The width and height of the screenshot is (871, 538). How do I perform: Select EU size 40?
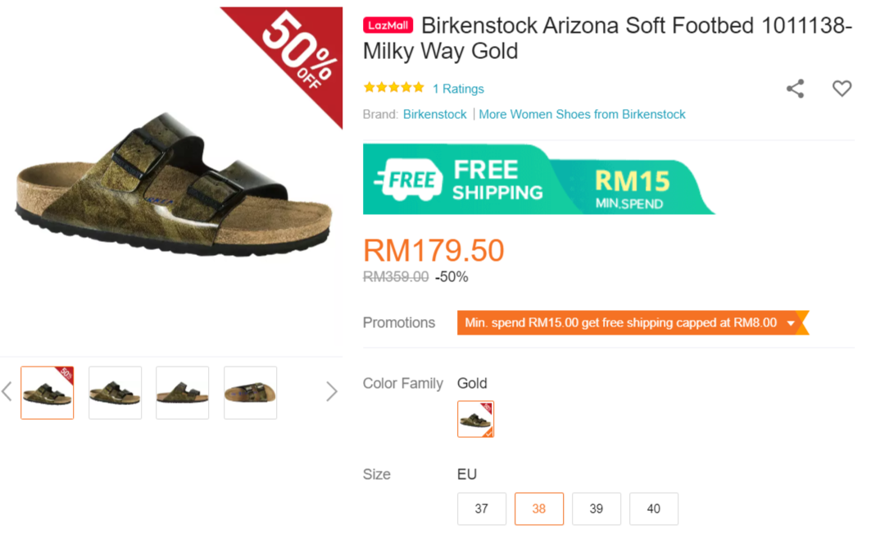pyautogui.click(x=654, y=508)
